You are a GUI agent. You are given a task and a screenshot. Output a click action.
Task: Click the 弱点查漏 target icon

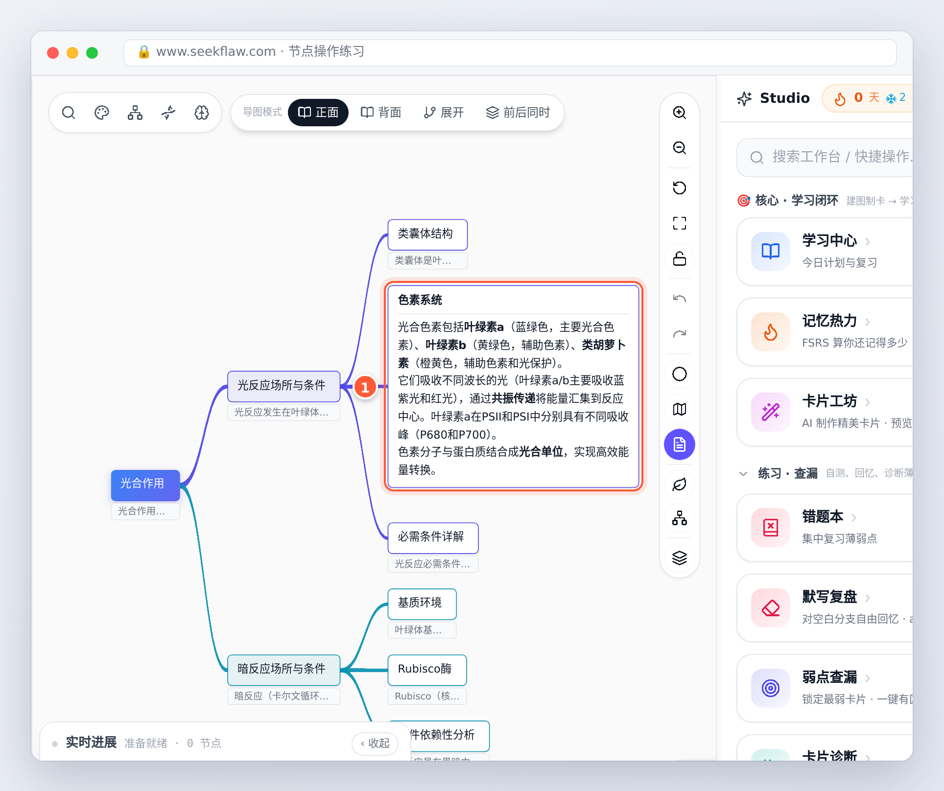click(771, 688)
